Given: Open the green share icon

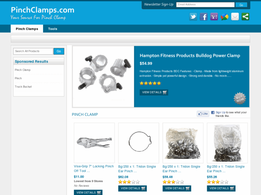Looking at the screenshot, I should (246, 16).
